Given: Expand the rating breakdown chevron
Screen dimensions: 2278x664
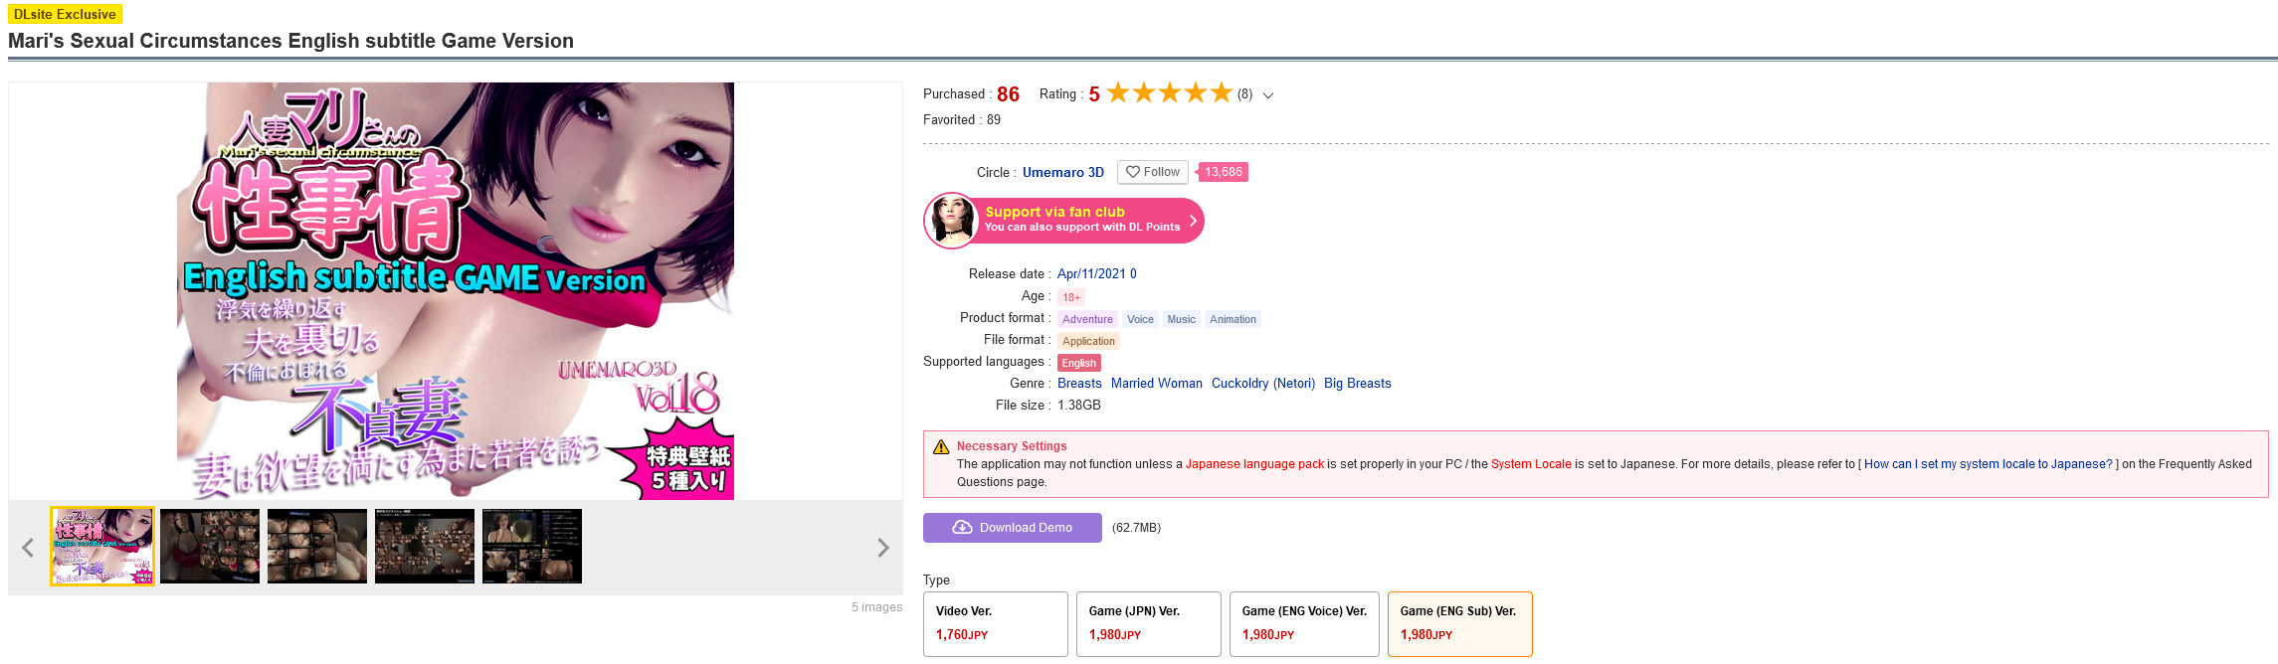Looking at the screenshot, I should [1268, 95].
